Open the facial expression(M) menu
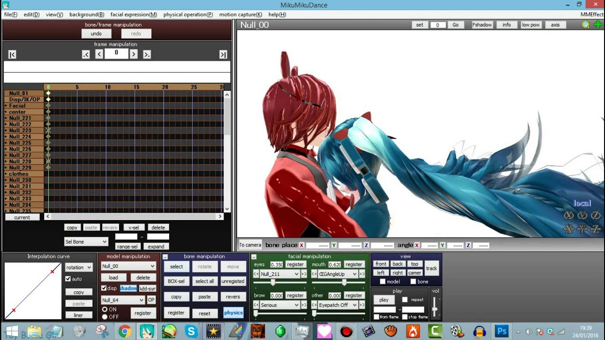The height and width of the screenshot is (340, 605). click(134, 15)
